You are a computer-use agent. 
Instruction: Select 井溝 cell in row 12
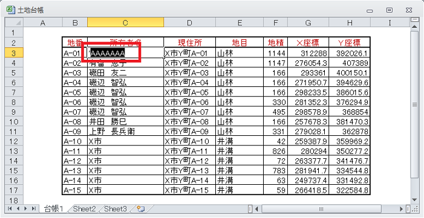pos(240,141)
